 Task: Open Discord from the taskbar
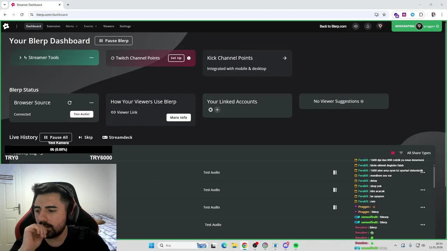pyautogui.click(x=286, y=245)
